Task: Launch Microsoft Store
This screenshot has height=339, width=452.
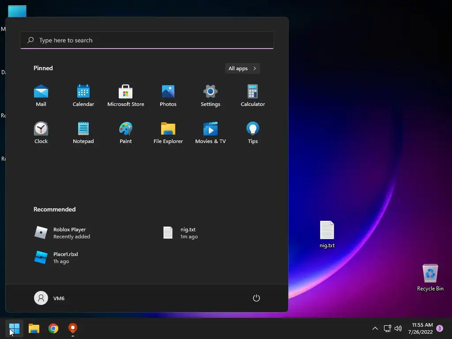Action: coord(126,96)
